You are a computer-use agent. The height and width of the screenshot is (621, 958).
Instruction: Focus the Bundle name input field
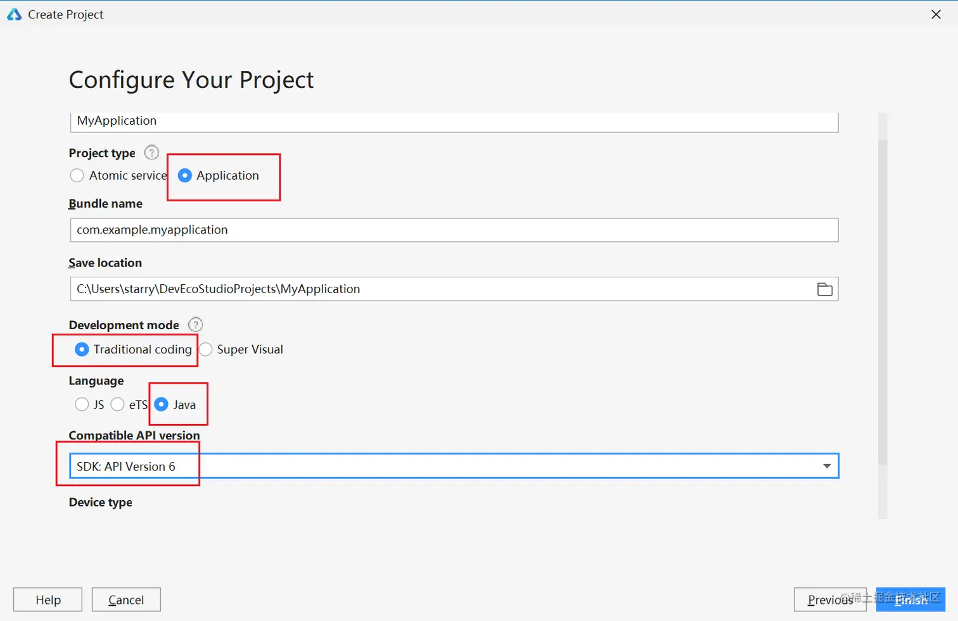tap(454, 230)
